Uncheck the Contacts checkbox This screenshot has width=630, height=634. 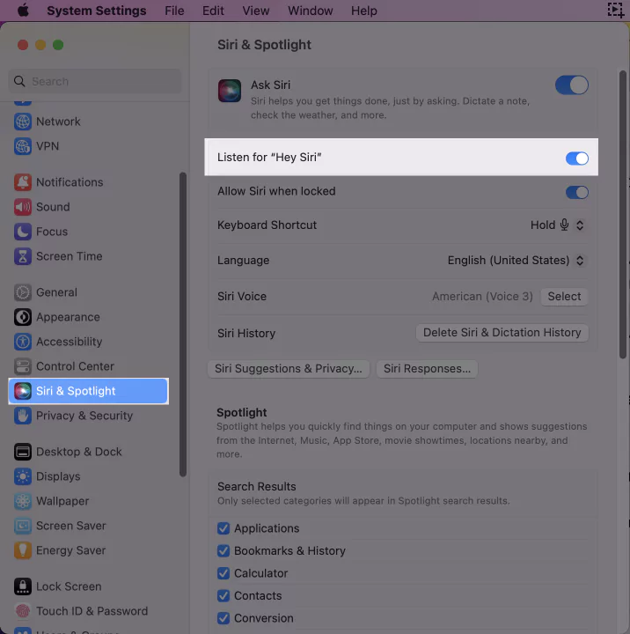pos(223,595)
